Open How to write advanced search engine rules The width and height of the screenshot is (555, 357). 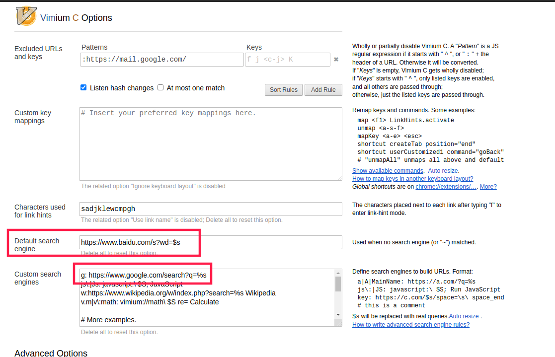411,324
